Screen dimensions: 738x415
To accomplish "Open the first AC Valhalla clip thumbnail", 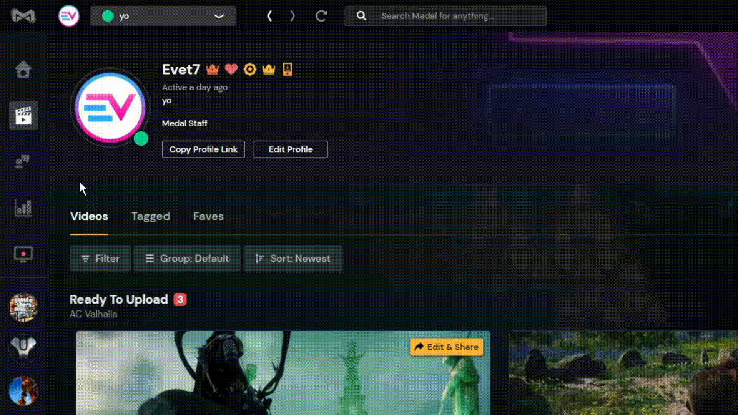I will [283, 373].
